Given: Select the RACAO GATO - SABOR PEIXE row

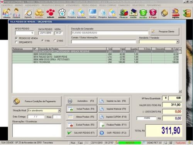Looking at the screenshot, I should coord(95,57).
